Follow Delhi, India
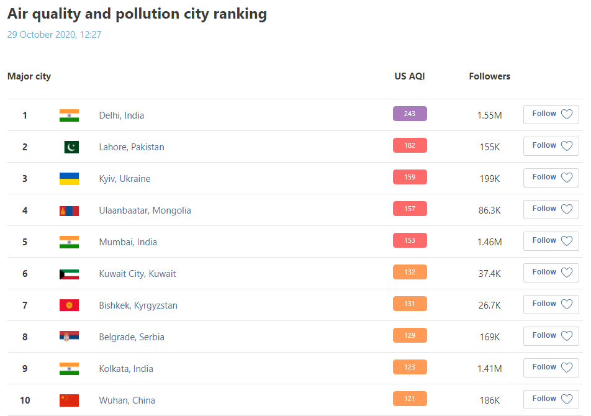The width and height of the screenshot is (591, 416). [x=551, y=114]
